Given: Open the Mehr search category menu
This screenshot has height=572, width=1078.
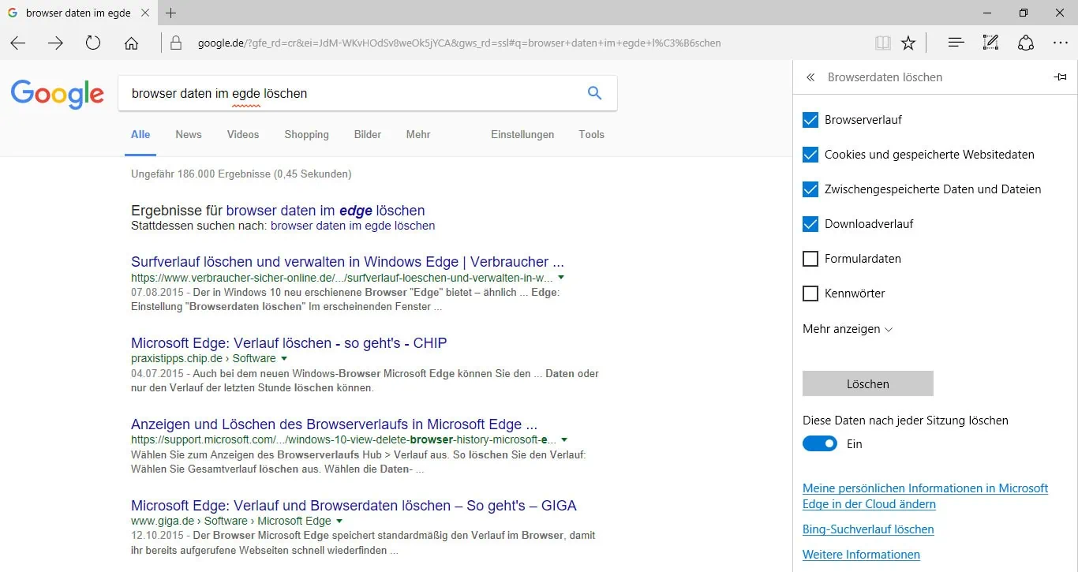Looking at the screenshot, I should coord(418,134).
